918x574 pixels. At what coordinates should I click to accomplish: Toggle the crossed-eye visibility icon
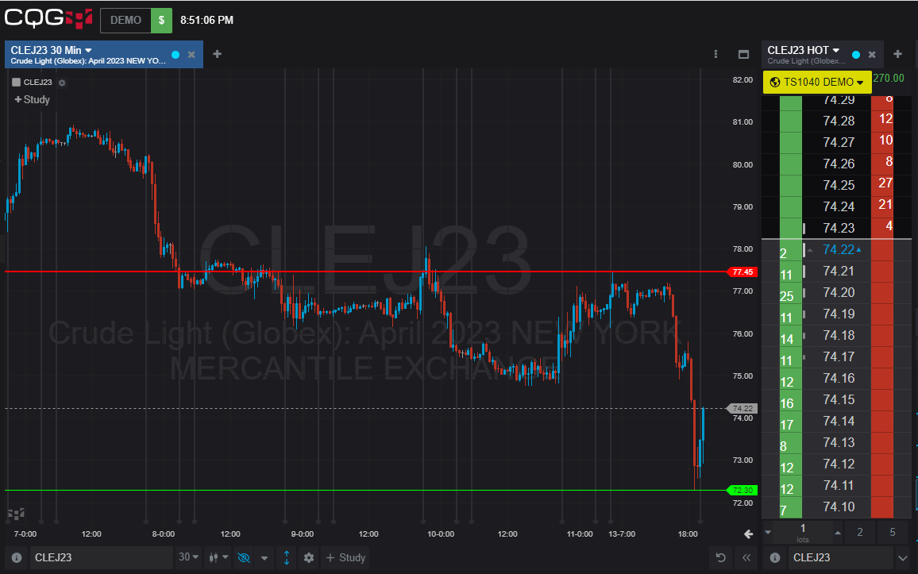click(x=244, y=557)
